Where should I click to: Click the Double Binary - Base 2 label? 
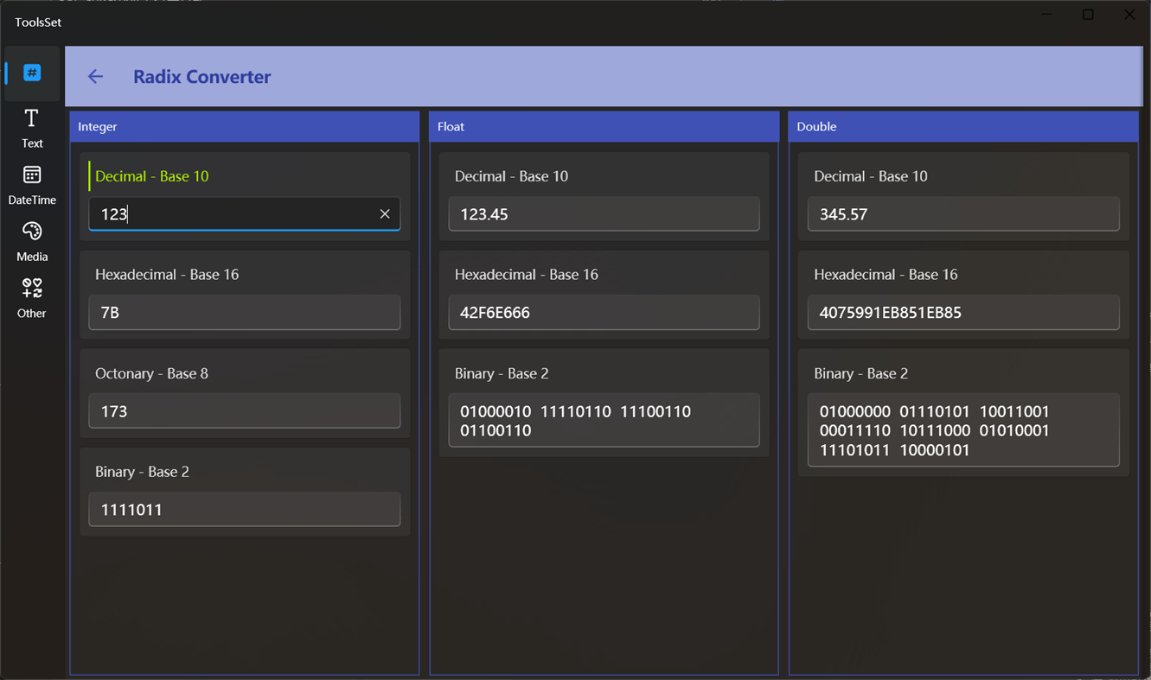[860, 373]
